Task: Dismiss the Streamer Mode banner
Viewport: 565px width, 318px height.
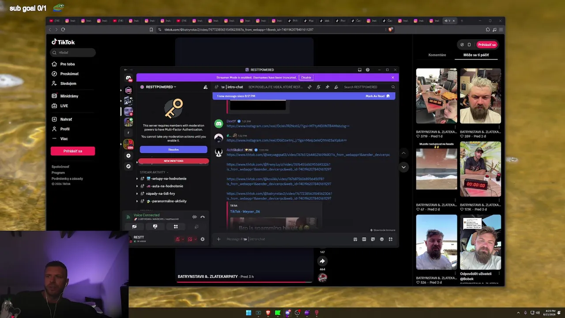Action: 393,78
